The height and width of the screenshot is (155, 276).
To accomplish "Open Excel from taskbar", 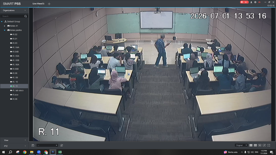I will pos(60,152).
